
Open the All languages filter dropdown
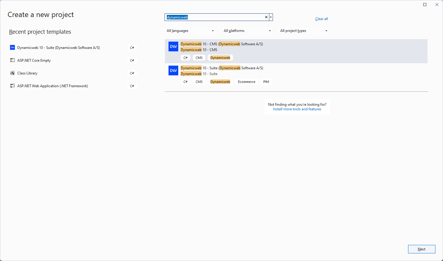[190, 31]
